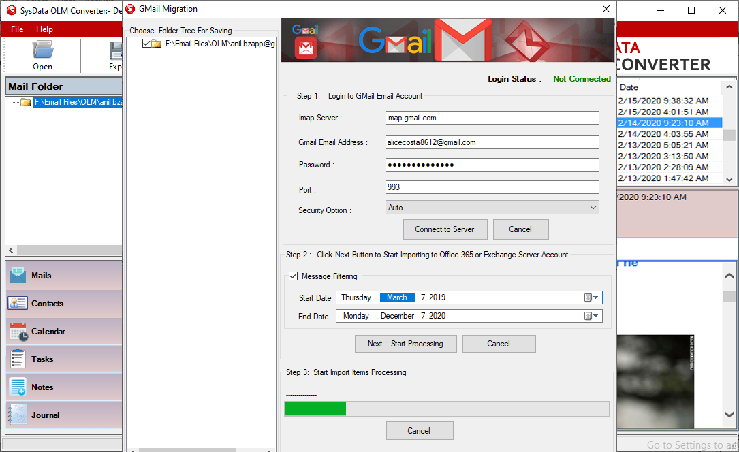
Task: Click SysData logo icon in GMail Migration title
Action: click(x=131, y=9)
